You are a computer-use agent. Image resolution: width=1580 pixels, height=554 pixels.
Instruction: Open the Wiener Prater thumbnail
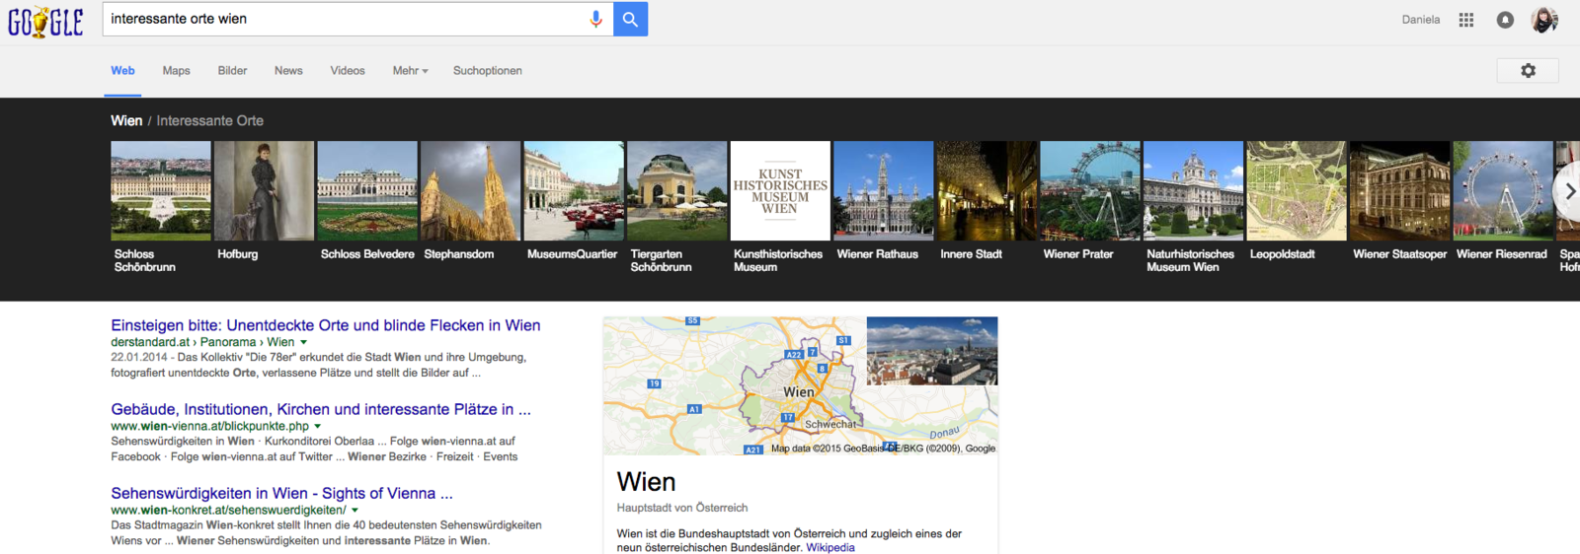1090,190
